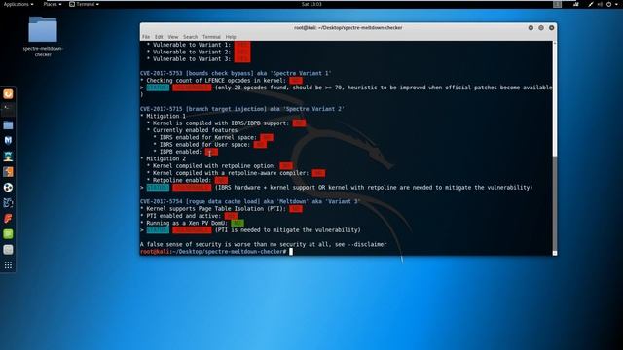Screen dimensions: 623x350
Task: Open the grey utility app in dock
Action: pos(8,250)
